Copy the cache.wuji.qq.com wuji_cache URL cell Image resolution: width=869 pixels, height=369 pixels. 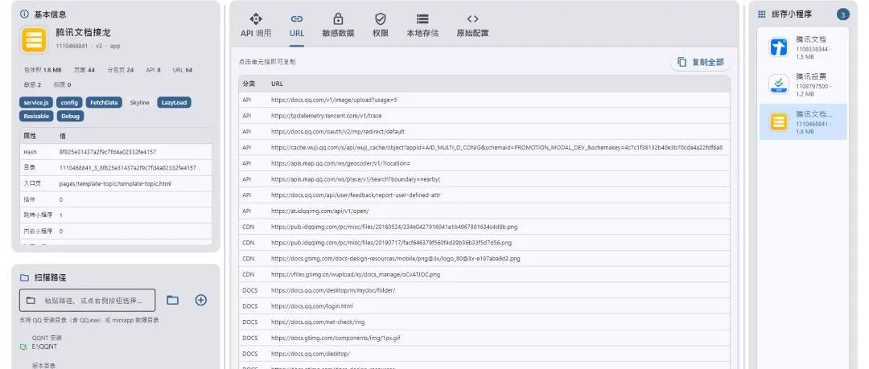[x=496, y=147]
